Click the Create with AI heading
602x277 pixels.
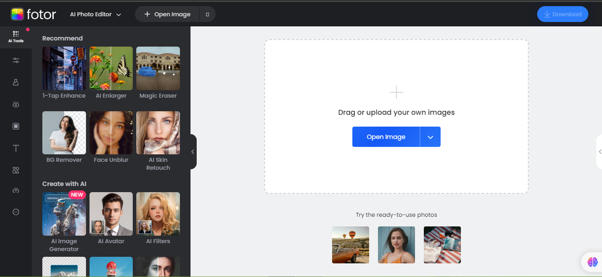[64, 184]
